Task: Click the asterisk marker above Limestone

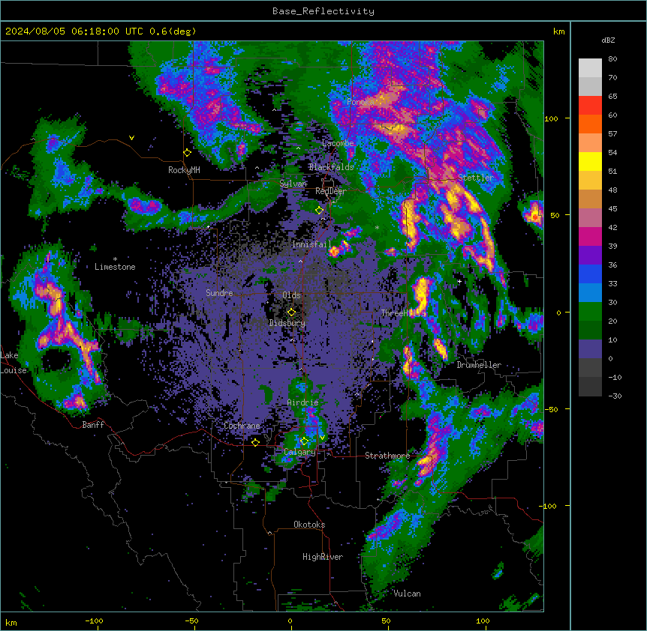Action: click(115, 259)
